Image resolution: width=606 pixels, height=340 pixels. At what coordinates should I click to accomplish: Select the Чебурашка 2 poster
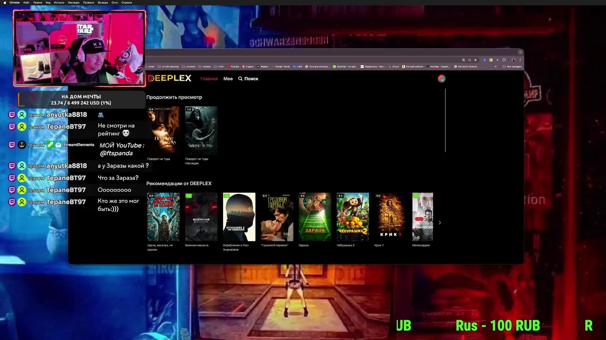point(353,217)
